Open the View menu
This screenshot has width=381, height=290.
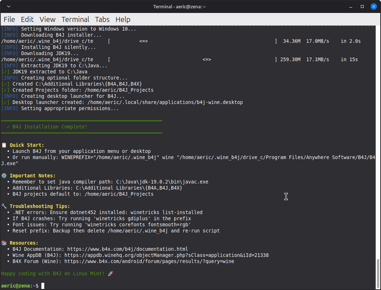click(47, 19)
